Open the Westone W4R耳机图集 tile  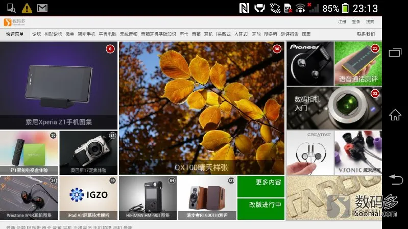coord(29,198)
